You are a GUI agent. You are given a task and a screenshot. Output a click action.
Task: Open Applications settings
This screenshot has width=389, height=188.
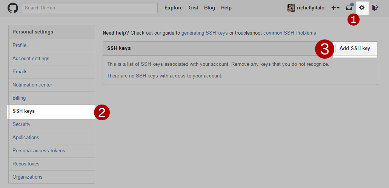pos(52,138)
